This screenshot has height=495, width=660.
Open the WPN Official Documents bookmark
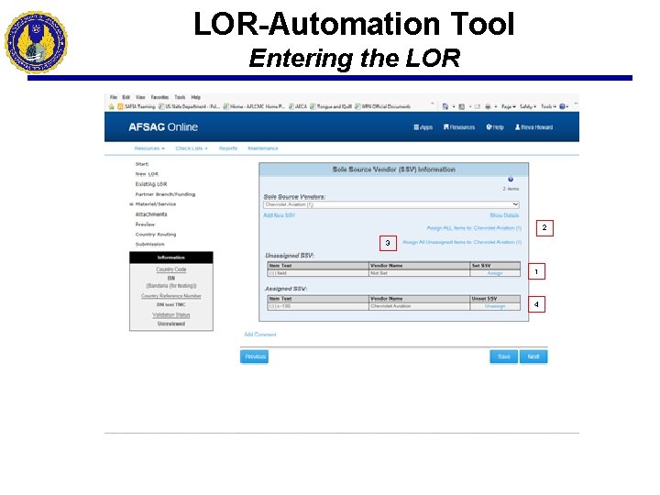coord(382,106)
